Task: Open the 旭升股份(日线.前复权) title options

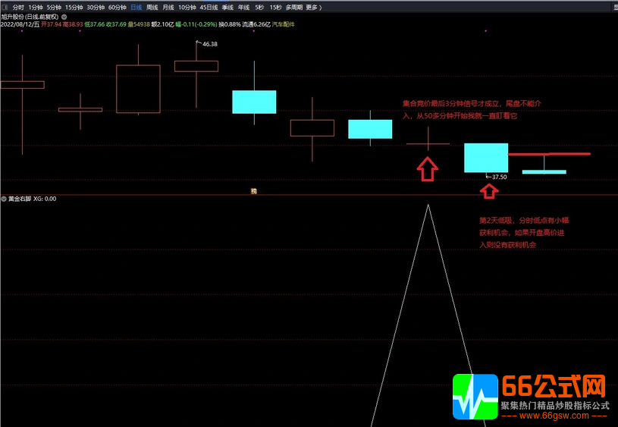Action: pos(29,16)
